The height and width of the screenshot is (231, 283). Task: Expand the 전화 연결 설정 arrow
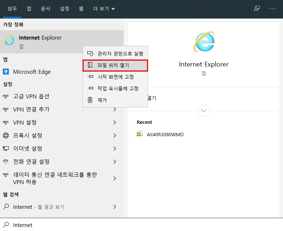115,162
